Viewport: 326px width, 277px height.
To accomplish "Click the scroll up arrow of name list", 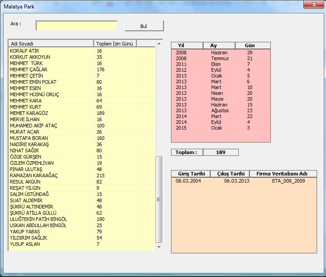I will click(159, 44).
